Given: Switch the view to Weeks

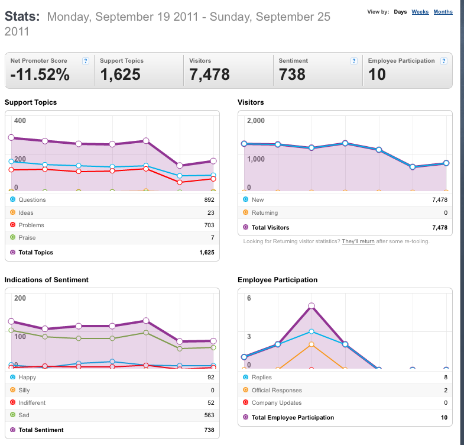Looking at the screenshot, I should (420, 12).
